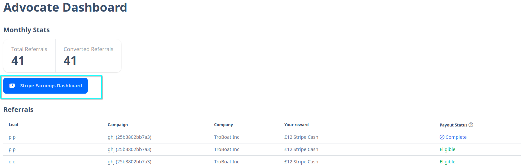Viewport: 527px width, 167px height.
Task: Click the Campaign column header
Action: tap(117, 125)
